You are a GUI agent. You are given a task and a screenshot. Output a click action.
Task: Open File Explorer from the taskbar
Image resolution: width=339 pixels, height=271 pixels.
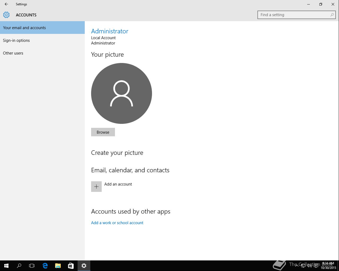tap(58, 266)
